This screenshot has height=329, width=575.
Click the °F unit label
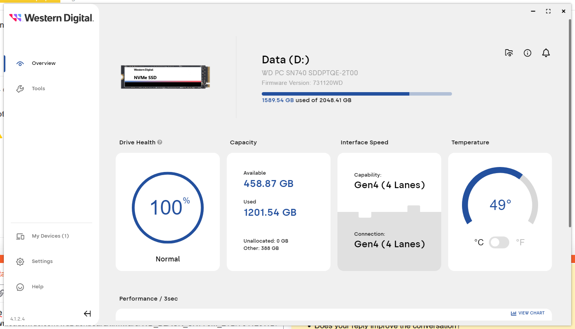tap(520, 242)
